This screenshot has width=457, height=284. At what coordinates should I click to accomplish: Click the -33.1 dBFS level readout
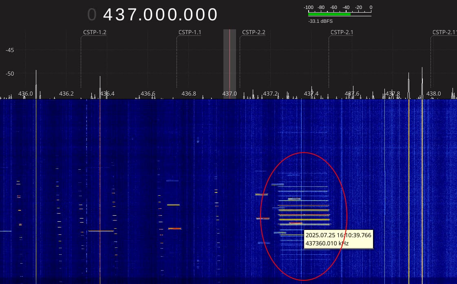[x=321, y=21]
